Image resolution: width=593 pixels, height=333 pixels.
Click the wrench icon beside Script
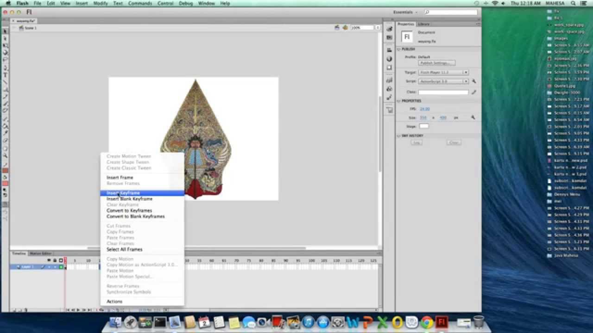coord(473,81)
